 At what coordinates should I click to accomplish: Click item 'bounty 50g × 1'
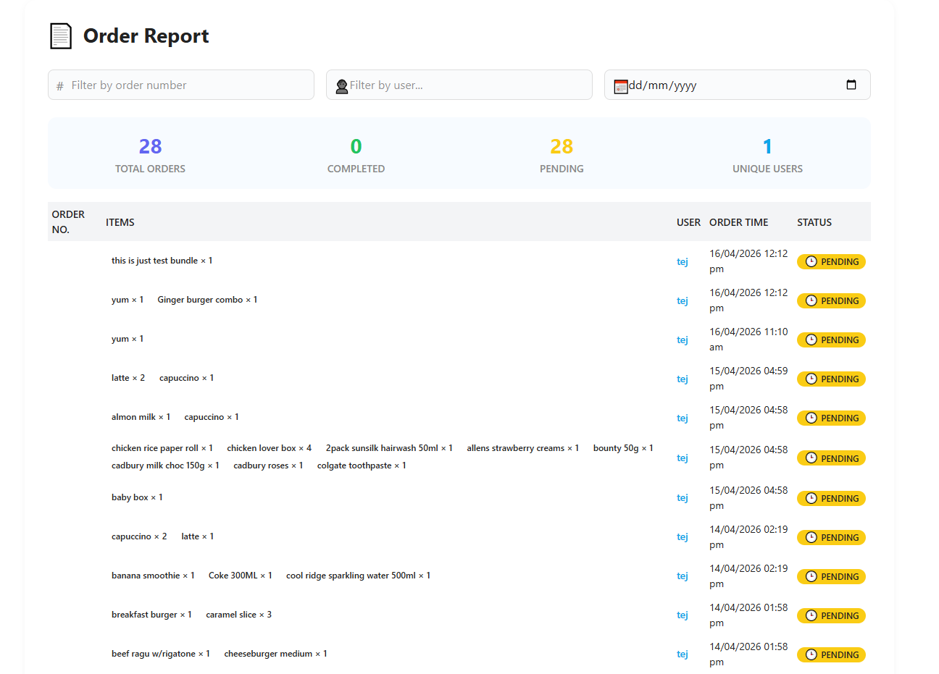pyautogui.click(x=623, y=448)
